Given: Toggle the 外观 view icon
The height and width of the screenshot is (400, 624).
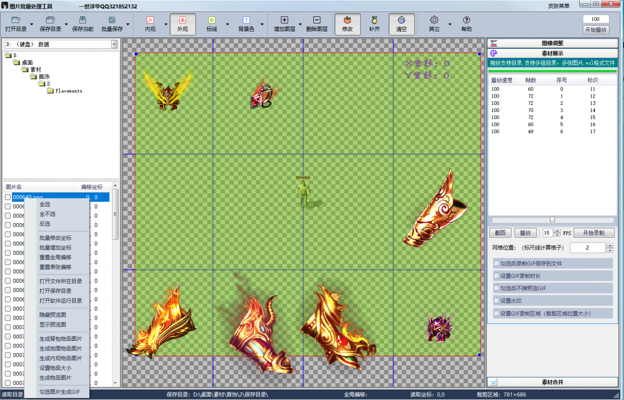Looking at the screenshot, I should click(x=182, y=20).
